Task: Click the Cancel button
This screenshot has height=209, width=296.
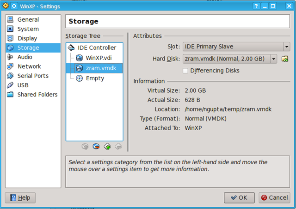Action: click(274, 198)
